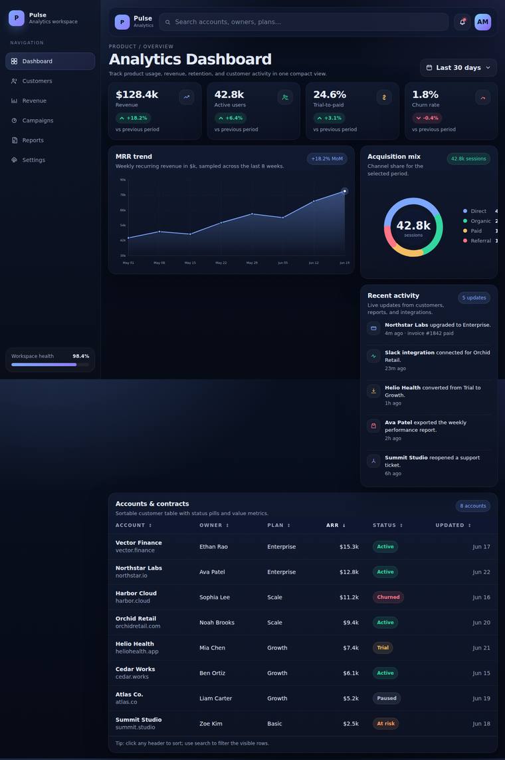Image resolution: width=505 pixels, height=760 pixels.
Task: Open Reports in the navigation
Action: (50, 140)
